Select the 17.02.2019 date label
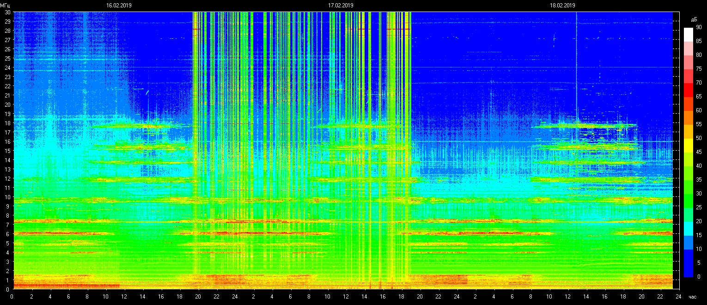This screenshot has width=707, height=305. [x=341, y=6]
